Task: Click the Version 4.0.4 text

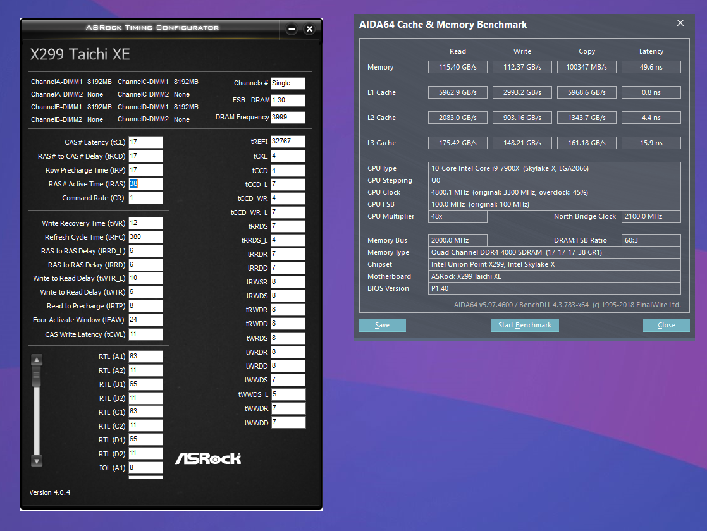Action: (49, 492)
